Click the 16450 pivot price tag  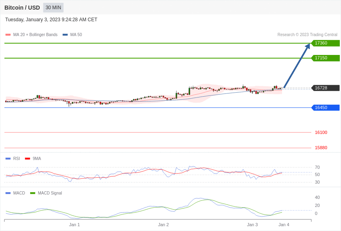[x=325, y=107]
